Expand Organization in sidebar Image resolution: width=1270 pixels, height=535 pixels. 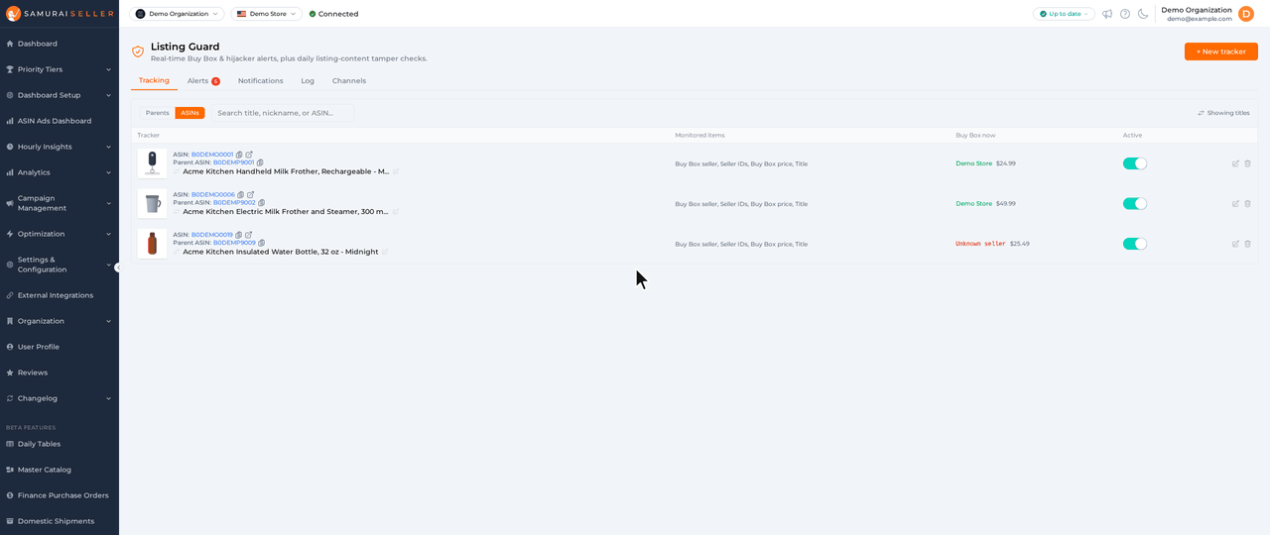(x=60, y=321)
